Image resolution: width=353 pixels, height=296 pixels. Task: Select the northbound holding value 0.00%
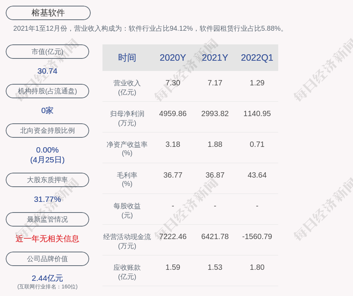coord(47,150)
